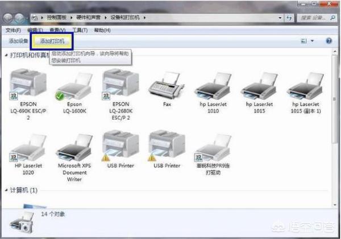Open the view options dropdown arrow

(312, 41)
